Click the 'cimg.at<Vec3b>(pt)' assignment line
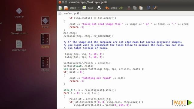This screenshot has width=194, height=109. tap(102, 105)
